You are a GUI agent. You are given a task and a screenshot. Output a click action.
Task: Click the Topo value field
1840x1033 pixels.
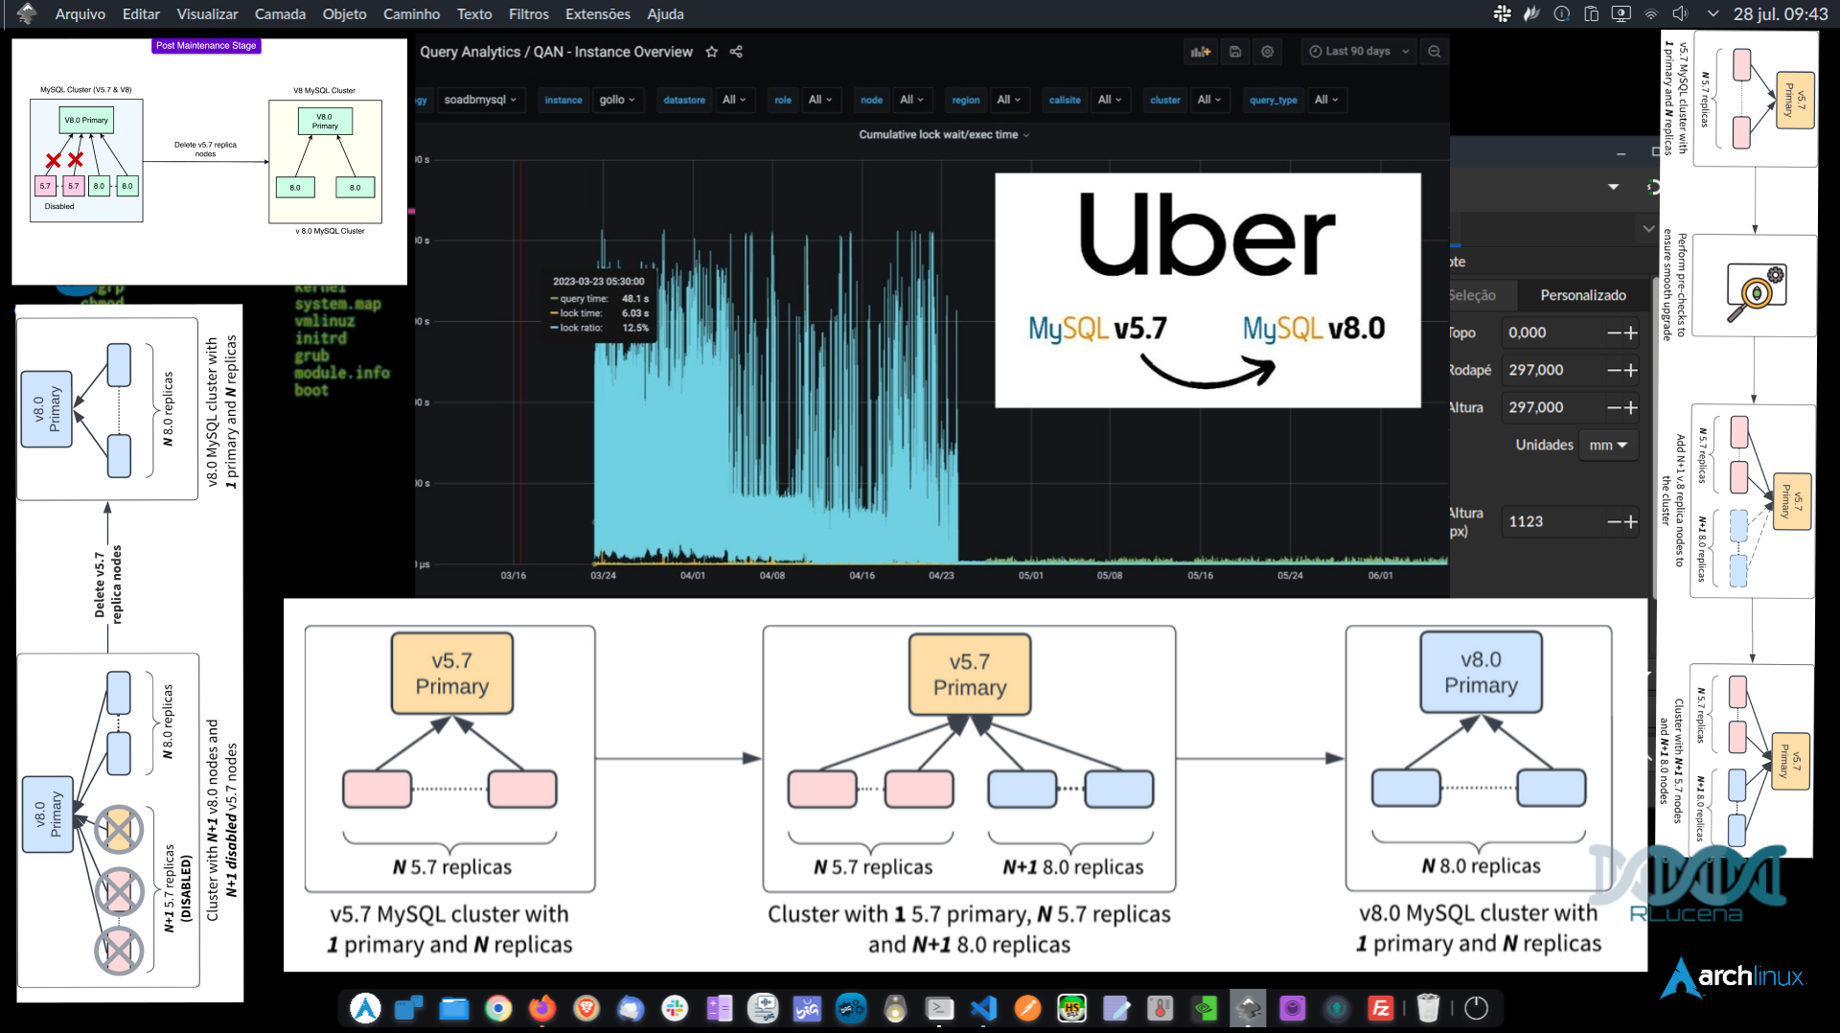1552,333
